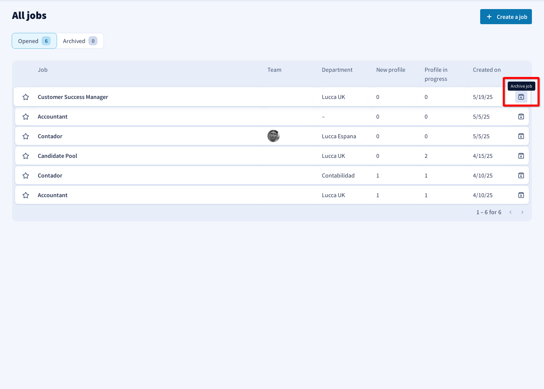Switch to the Archived jobs tab
Image resolution: width=544 pixels, height=389 pixels.
coord(80,41)
